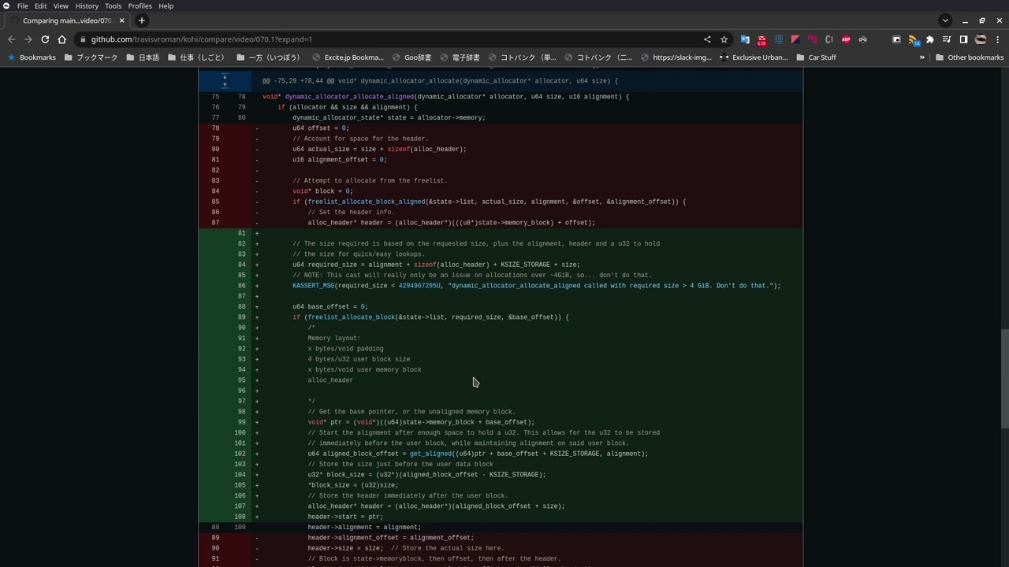This screenshot has height=567, width=1009.
Task: Expand the tab search dropdown
Action: pyautogui.click(x=944, y=20)
